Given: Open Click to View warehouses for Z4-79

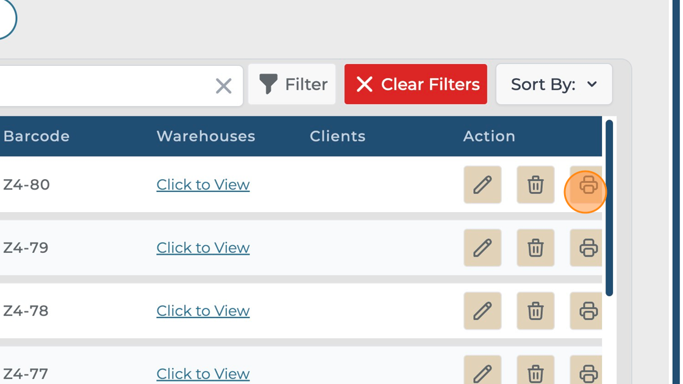Looking at the screenshot, I should click(202, 247).
